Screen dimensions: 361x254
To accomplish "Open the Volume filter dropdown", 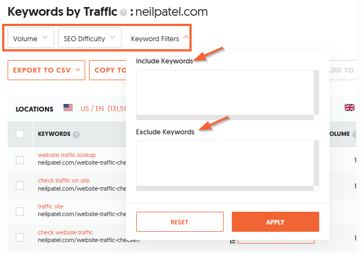I will tap(30, 38).
